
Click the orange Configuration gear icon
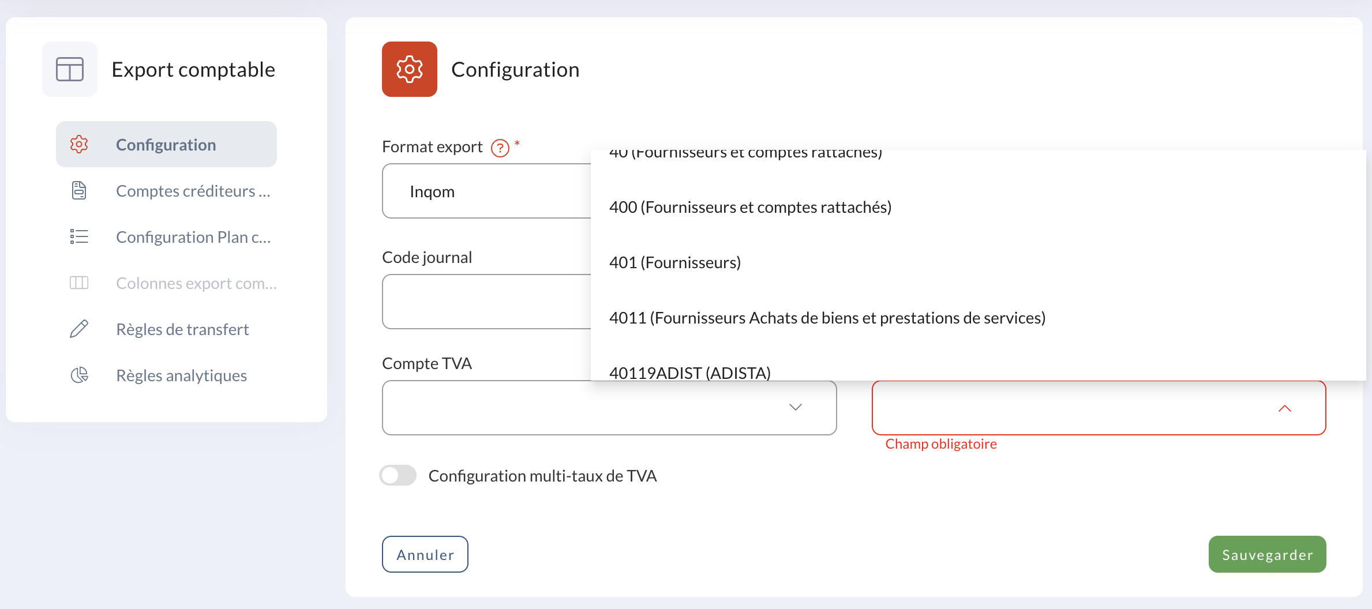click(x=410, y=69)
